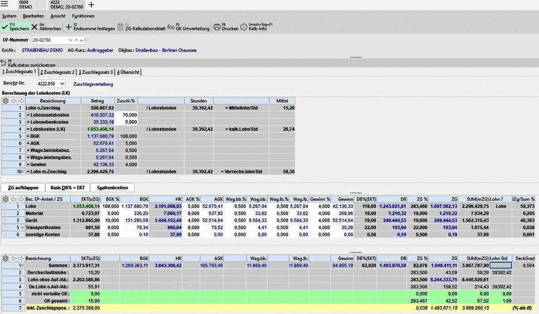Click the Speichern checkmark icon
Image resolution: width=539 pixels, height=314 pixels.
coord(5,27)
